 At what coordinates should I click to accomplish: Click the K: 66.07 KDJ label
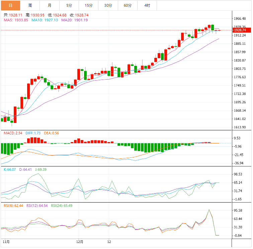(x=10, y=169)
